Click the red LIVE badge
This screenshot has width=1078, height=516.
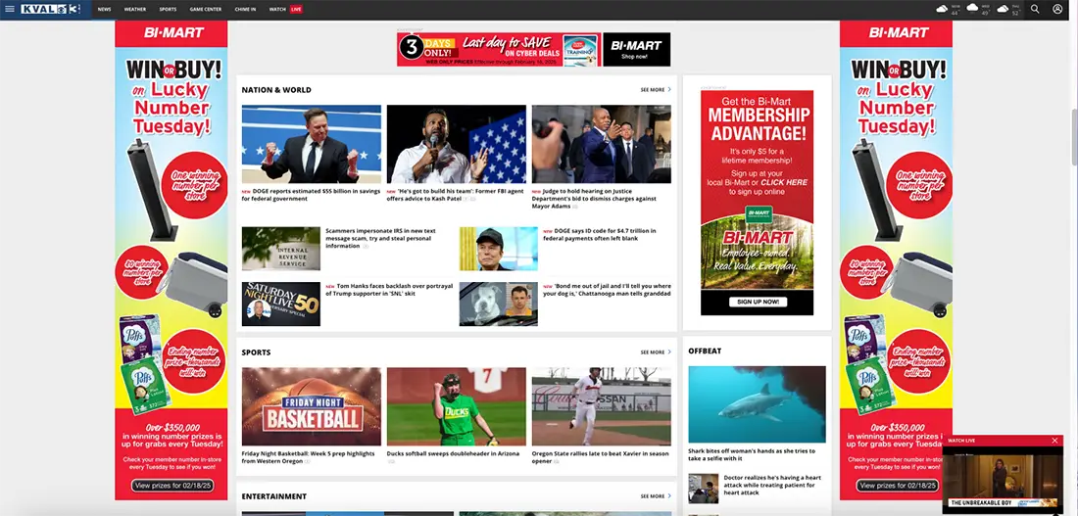pyautogui.click(x=296, y=10)
